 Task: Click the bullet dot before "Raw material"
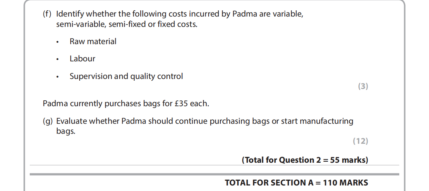[x=58, y=42]
